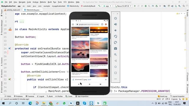Open App Inspection tool window

(x=82, y=96)
